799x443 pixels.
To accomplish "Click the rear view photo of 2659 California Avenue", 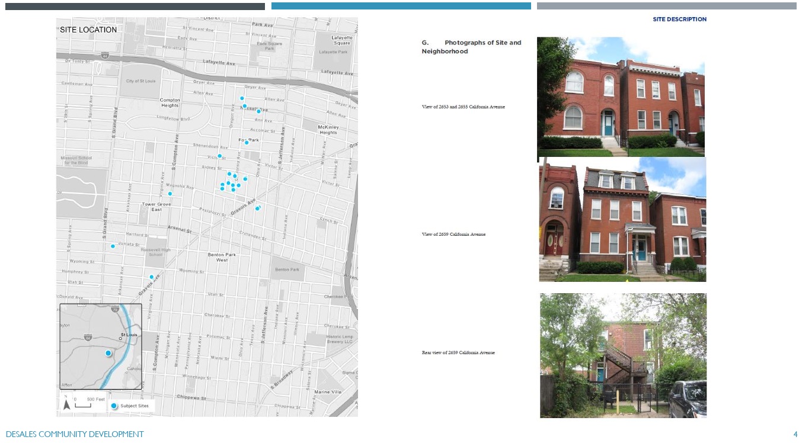I will [x=622, y=355].
